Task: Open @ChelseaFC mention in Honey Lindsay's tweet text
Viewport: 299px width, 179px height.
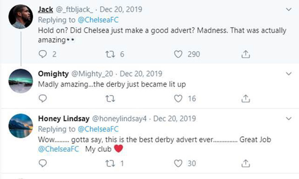Action: [x=59, y=149]
